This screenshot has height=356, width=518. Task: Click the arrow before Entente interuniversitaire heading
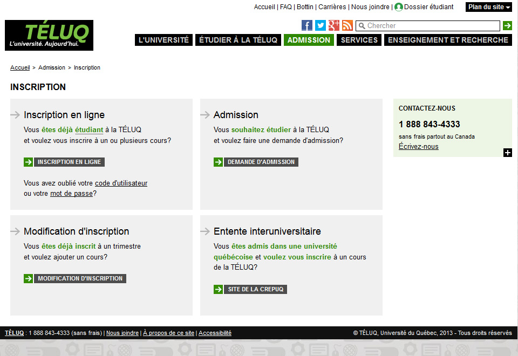click(x=205, y=231)
